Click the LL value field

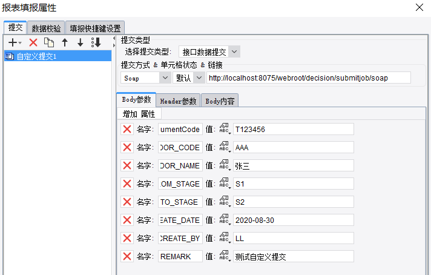pyautogui.click(x=294, y=238)
